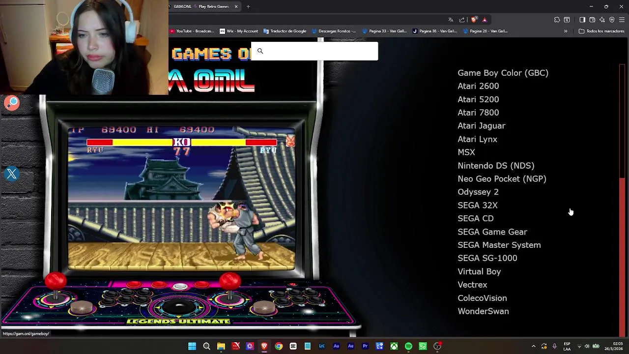
Task: Open Virtual Boy games
Action: 479,271
